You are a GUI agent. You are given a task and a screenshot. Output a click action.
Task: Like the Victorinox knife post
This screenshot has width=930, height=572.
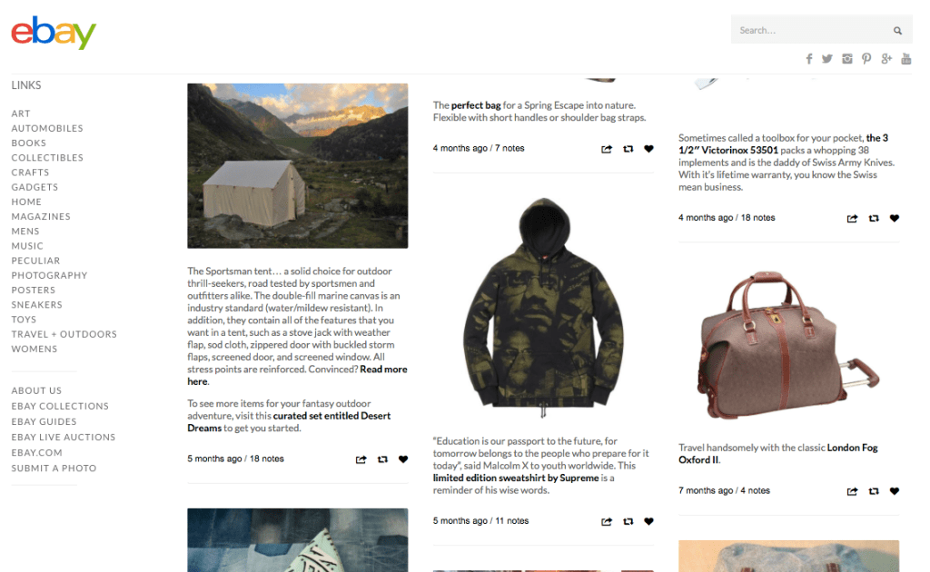(895, 218)
